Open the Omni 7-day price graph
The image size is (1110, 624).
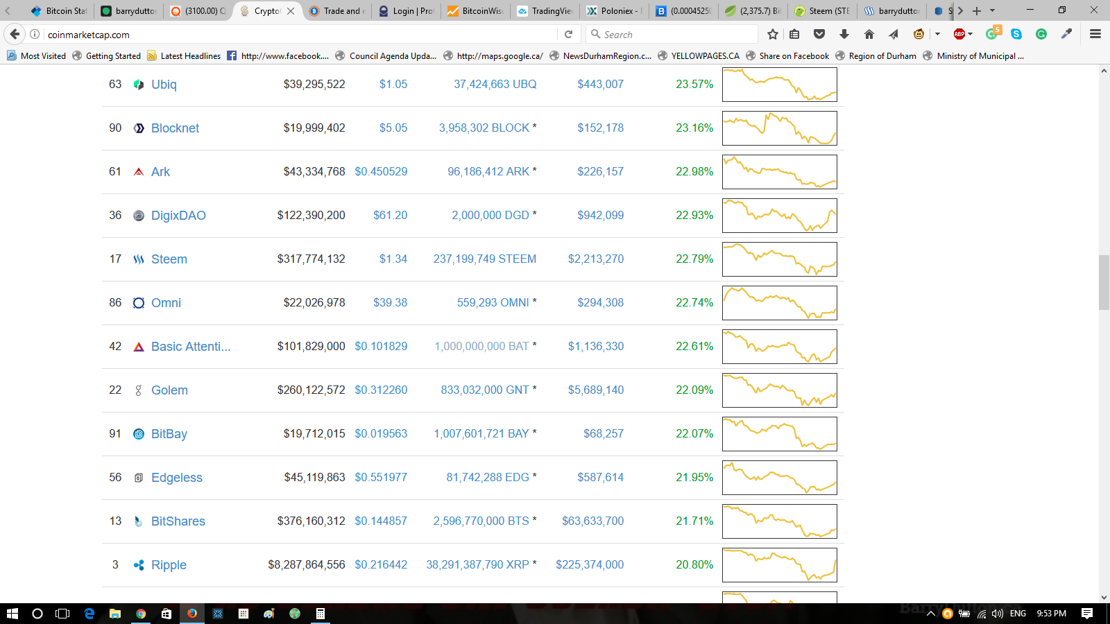[x=780, y=303]
